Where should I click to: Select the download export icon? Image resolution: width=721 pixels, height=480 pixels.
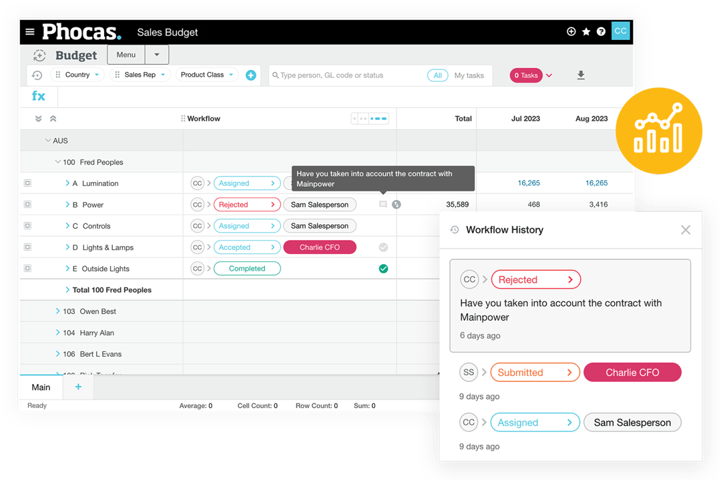[x=581, y=75]
